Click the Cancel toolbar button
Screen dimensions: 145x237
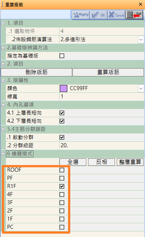pos(116,15)
